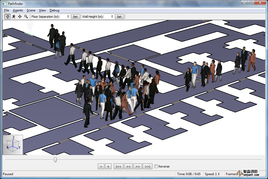This screenshot has width=268, height=179.
Task: Open the Agents menu
Action: tap(18, 10)
